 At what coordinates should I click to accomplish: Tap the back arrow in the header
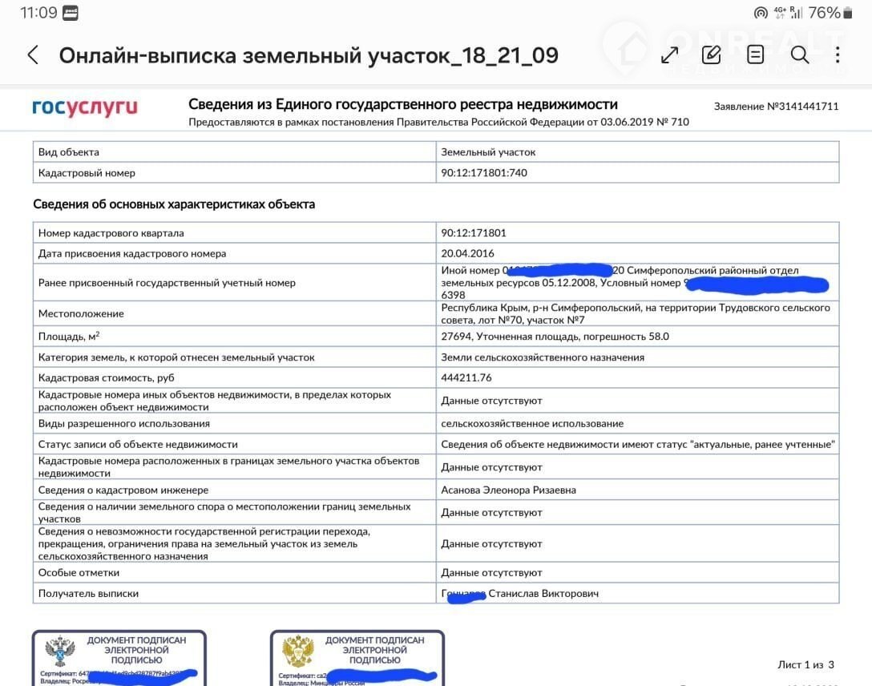pyautogui.click(x=33, y=54)
